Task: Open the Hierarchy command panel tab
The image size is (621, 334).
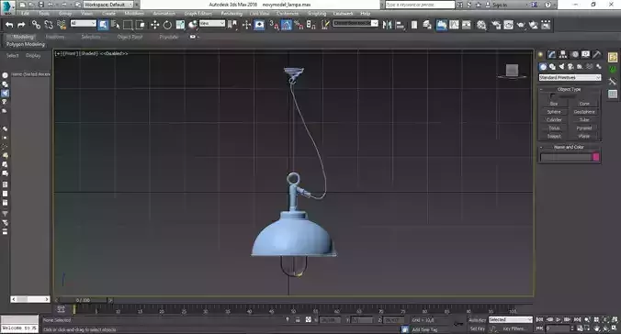Action: click(563, 55)
